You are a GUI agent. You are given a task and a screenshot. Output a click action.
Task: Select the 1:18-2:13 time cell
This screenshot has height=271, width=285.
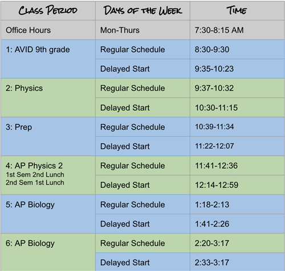pos(237,205)
